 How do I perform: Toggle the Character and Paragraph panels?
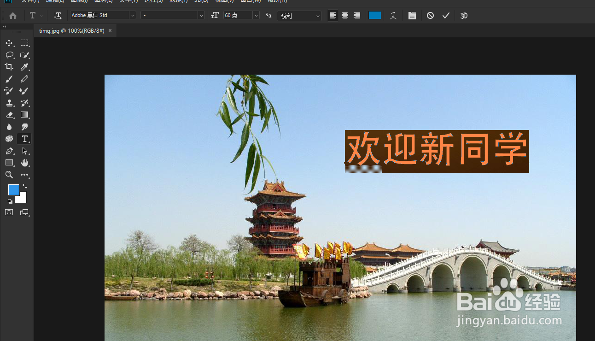(412, 15)
